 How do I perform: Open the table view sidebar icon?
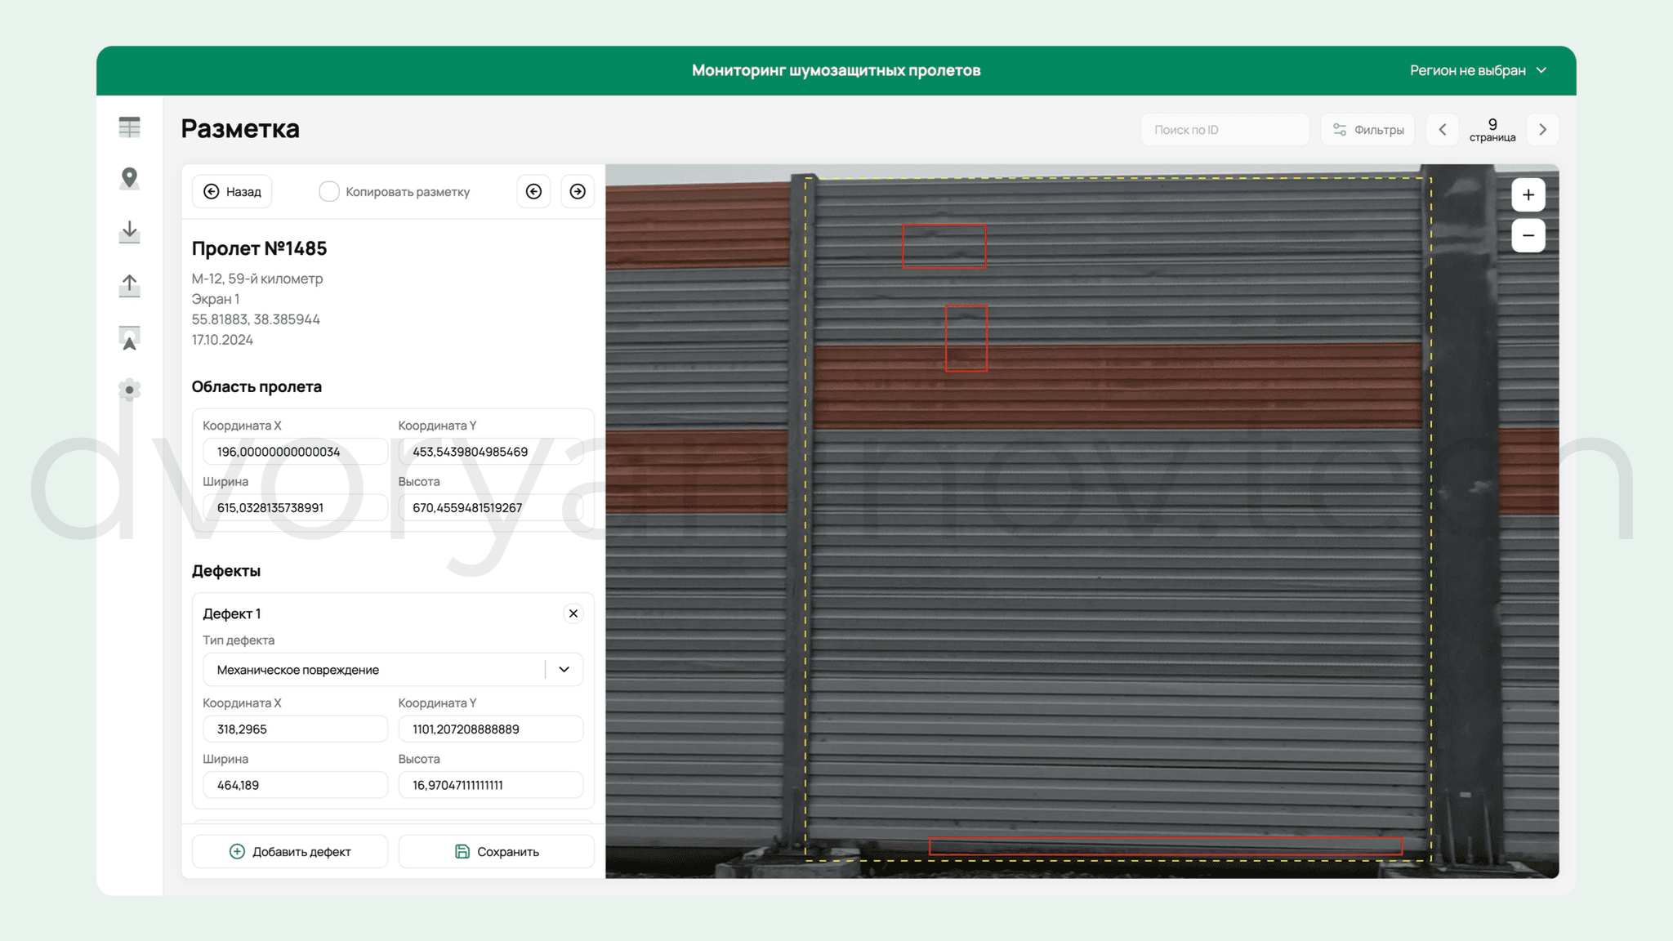(x=129, y=127)
